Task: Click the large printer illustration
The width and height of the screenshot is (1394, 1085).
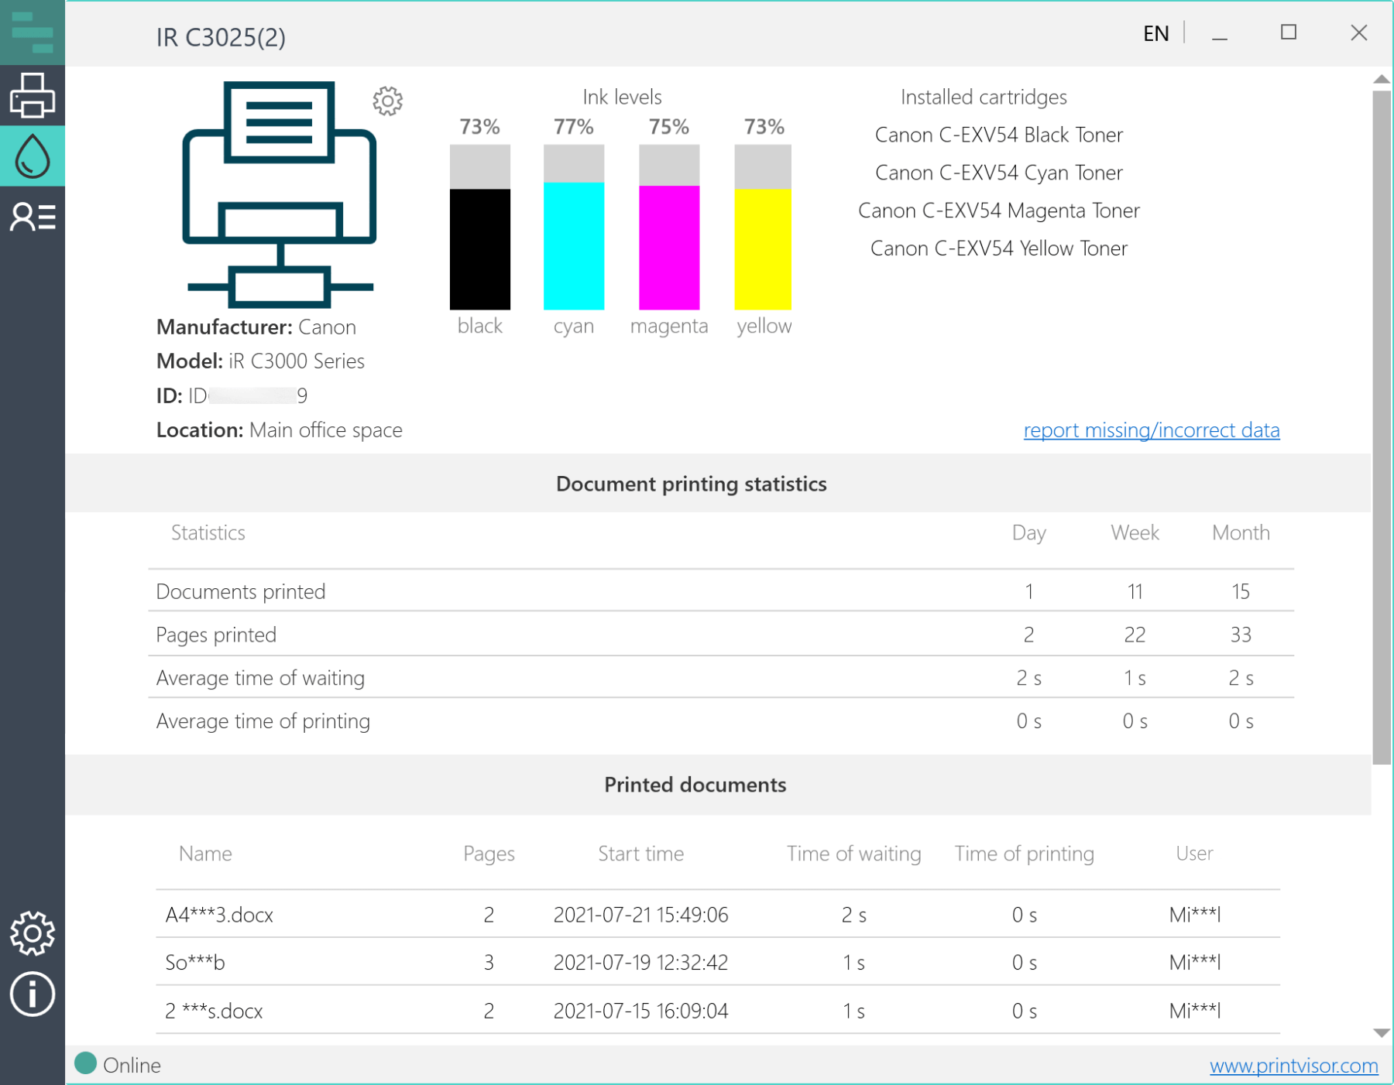Action: coord(280,193)
